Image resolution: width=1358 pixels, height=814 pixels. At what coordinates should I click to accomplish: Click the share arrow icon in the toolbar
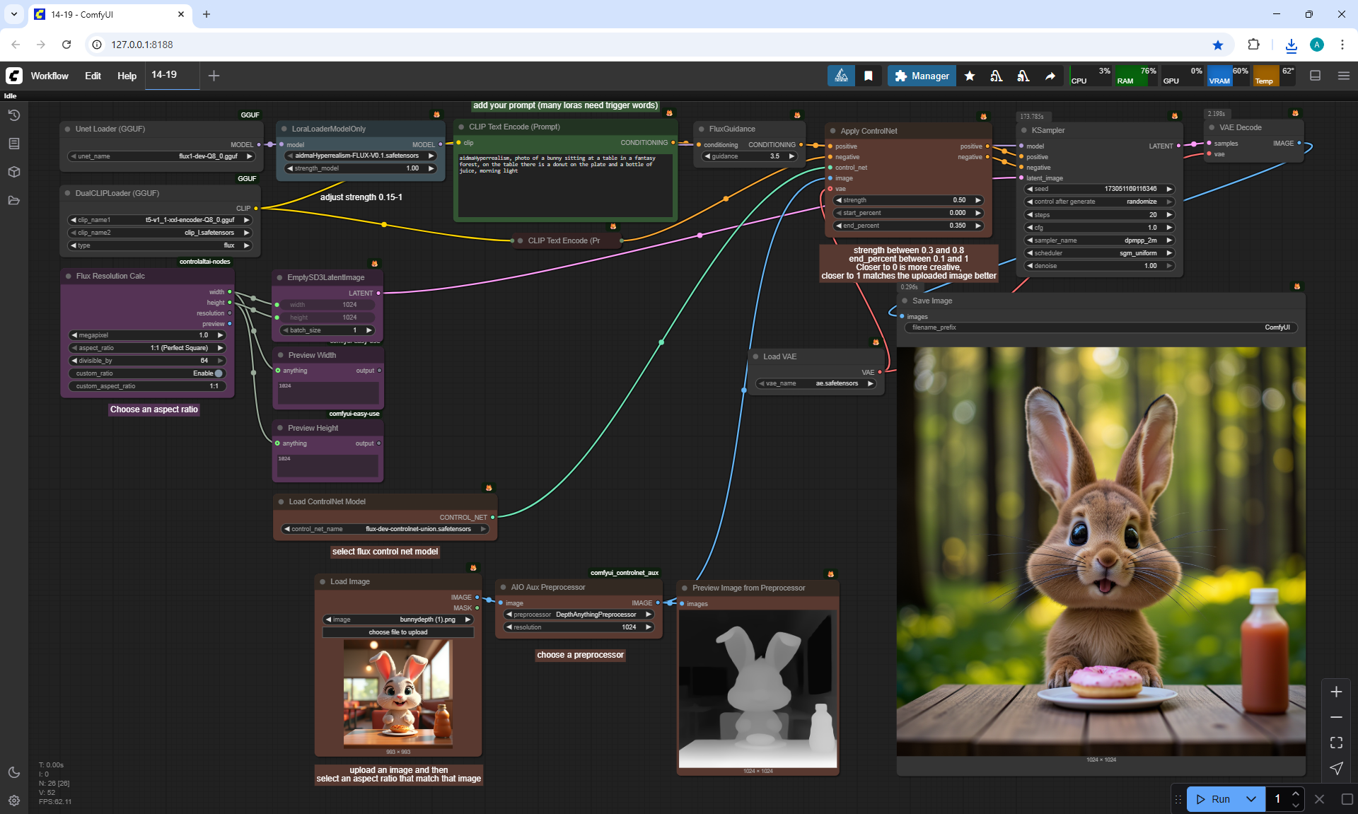pos(1050,76)
